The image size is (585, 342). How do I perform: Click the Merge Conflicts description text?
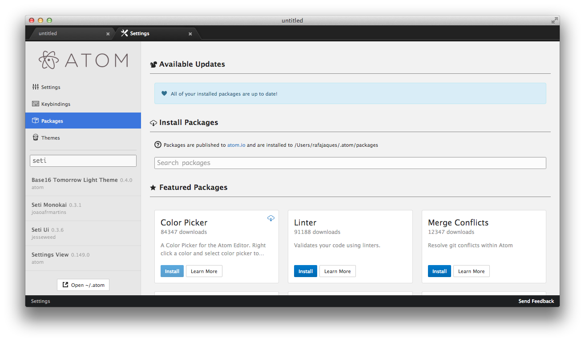pos(470,245)
